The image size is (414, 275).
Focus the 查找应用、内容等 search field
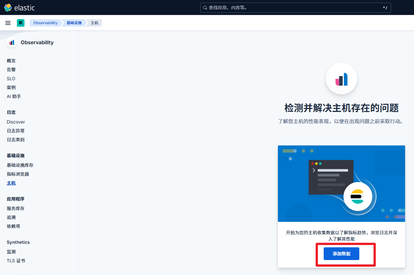[x=295, y=8]
